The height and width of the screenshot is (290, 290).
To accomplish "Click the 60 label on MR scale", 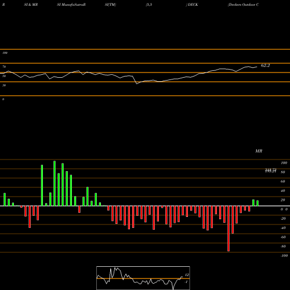I will click(x=283, y=182).
